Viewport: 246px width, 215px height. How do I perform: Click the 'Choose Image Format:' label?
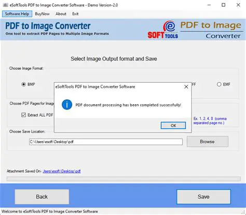pos(26,68)
